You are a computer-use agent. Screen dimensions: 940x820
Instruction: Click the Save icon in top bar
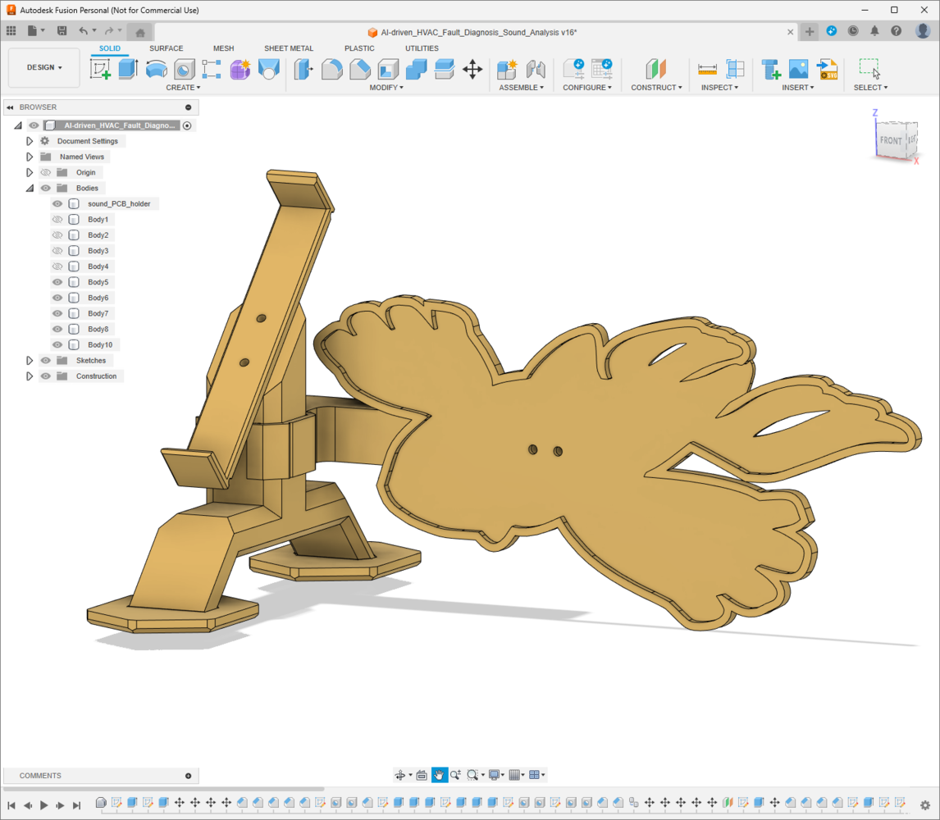coord(62,31)
